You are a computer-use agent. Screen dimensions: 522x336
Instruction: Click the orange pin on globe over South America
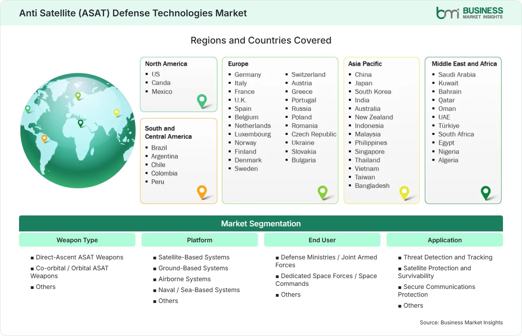tap(44, 138)
